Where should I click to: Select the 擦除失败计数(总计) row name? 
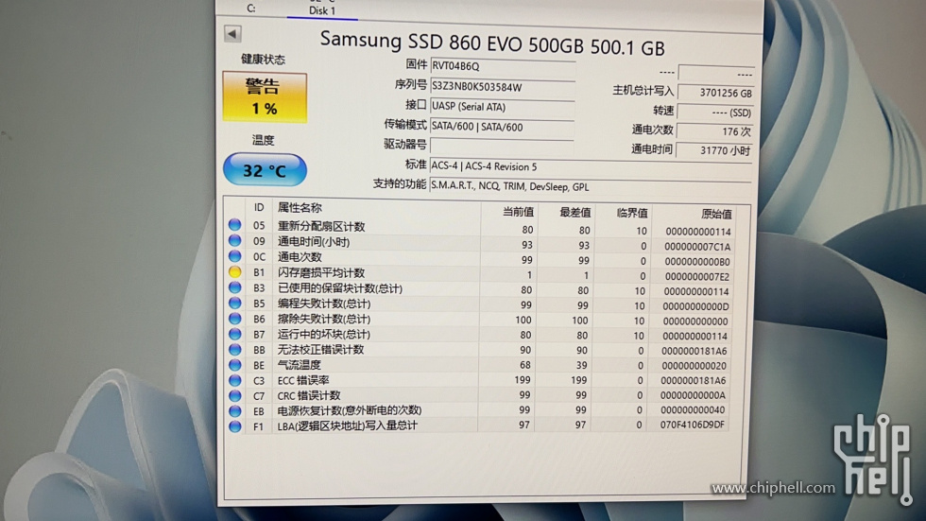pyautogui.click(x=324, y=319)
